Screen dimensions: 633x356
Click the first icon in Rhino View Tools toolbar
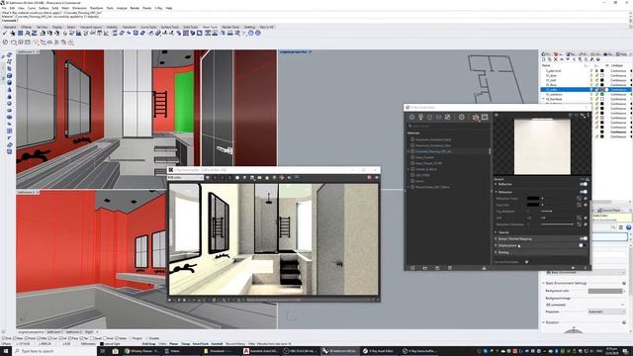(x=5, y=33)
